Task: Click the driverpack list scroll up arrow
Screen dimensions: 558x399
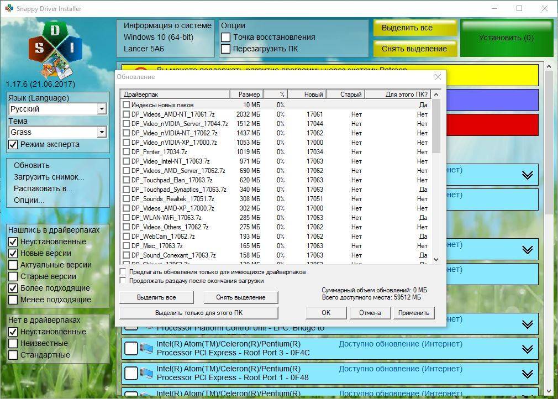Action: 436,95
